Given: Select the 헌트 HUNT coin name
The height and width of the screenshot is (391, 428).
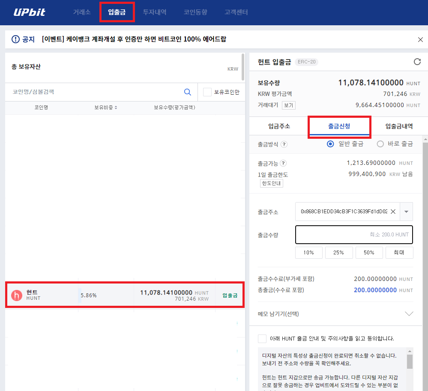Looking at the screenshot, I should point(33,295).
